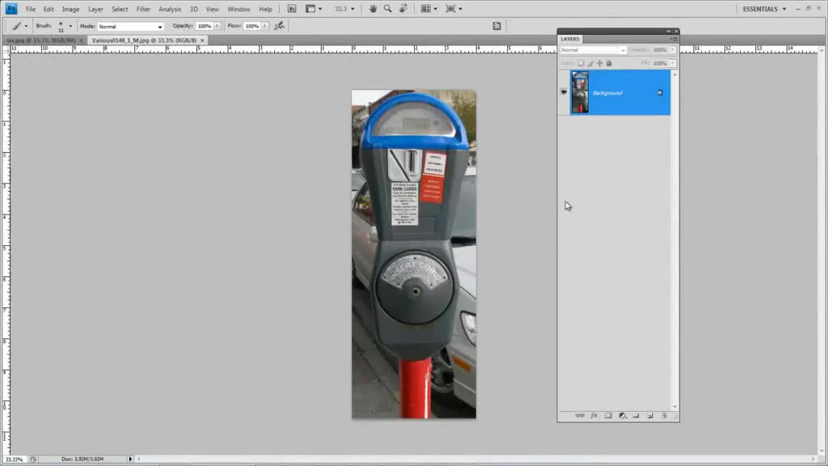
Task: Switch to the Various0148_1_M.jpg document tab
Action: tap(144, 40)
